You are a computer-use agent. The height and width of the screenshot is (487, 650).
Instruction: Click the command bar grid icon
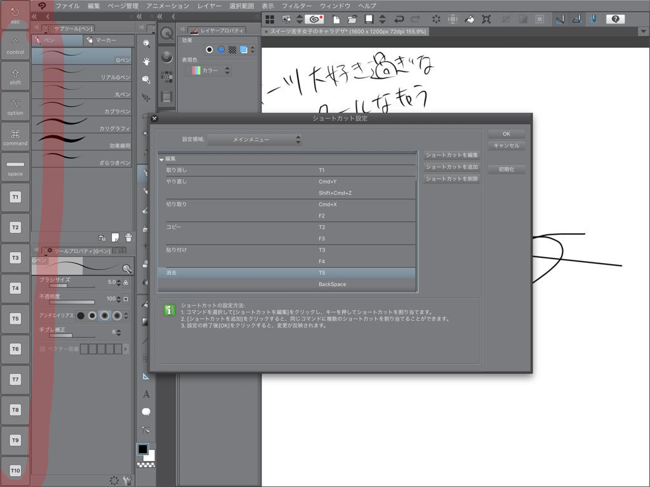pos(270,19)
